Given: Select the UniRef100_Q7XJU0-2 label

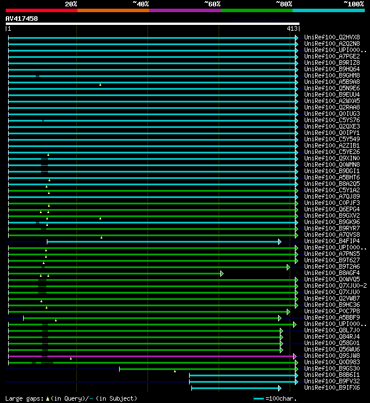Looking at the screenshot, I should coord(335,285).
